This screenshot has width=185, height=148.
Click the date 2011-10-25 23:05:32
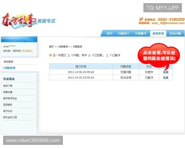click(81, 77)
